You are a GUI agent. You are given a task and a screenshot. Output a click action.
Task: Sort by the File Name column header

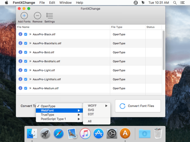(x=63, y=27)
